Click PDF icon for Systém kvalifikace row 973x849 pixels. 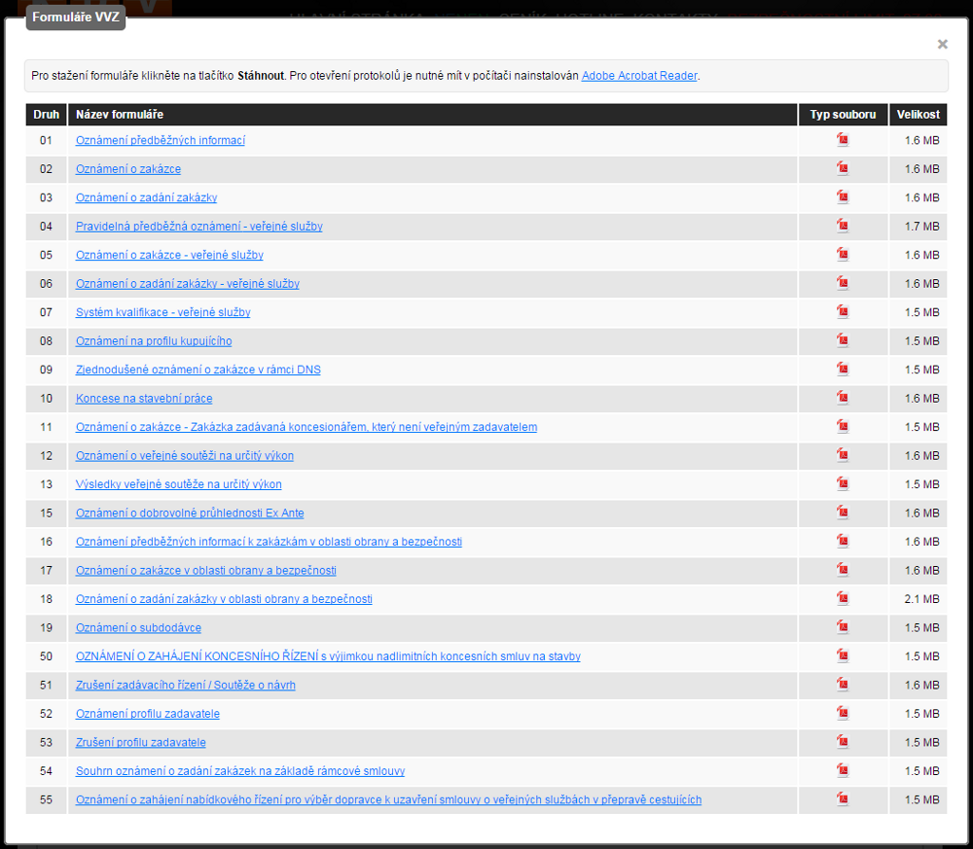pyautogui.click(x=843, y=312)
